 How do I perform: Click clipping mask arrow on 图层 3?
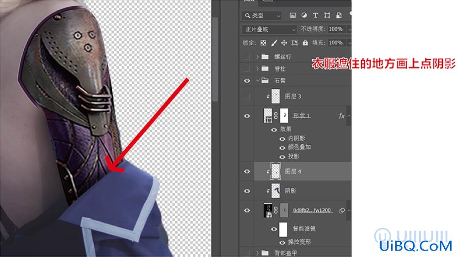point(268,96)
